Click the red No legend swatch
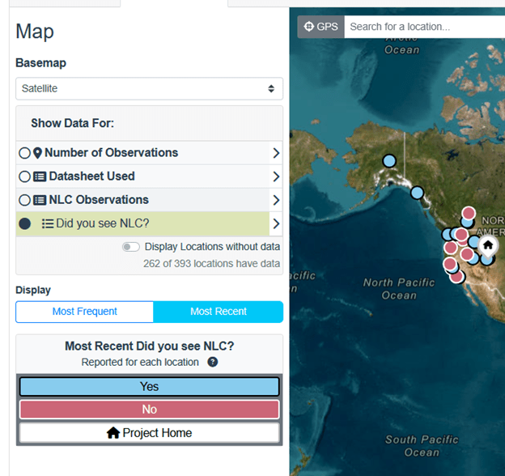The height and width of the screenshot is (476, 505). click(149, 410)
